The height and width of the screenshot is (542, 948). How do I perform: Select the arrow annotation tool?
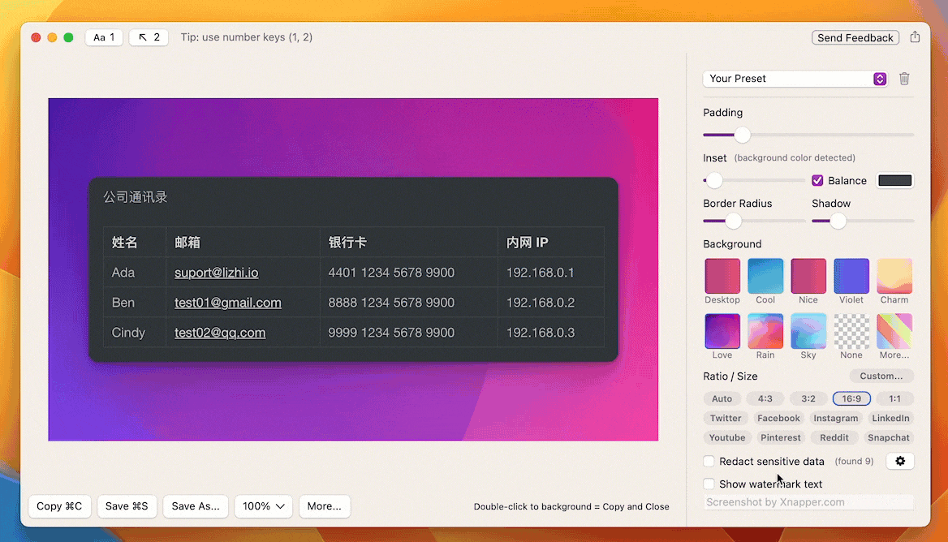(149, 37)
